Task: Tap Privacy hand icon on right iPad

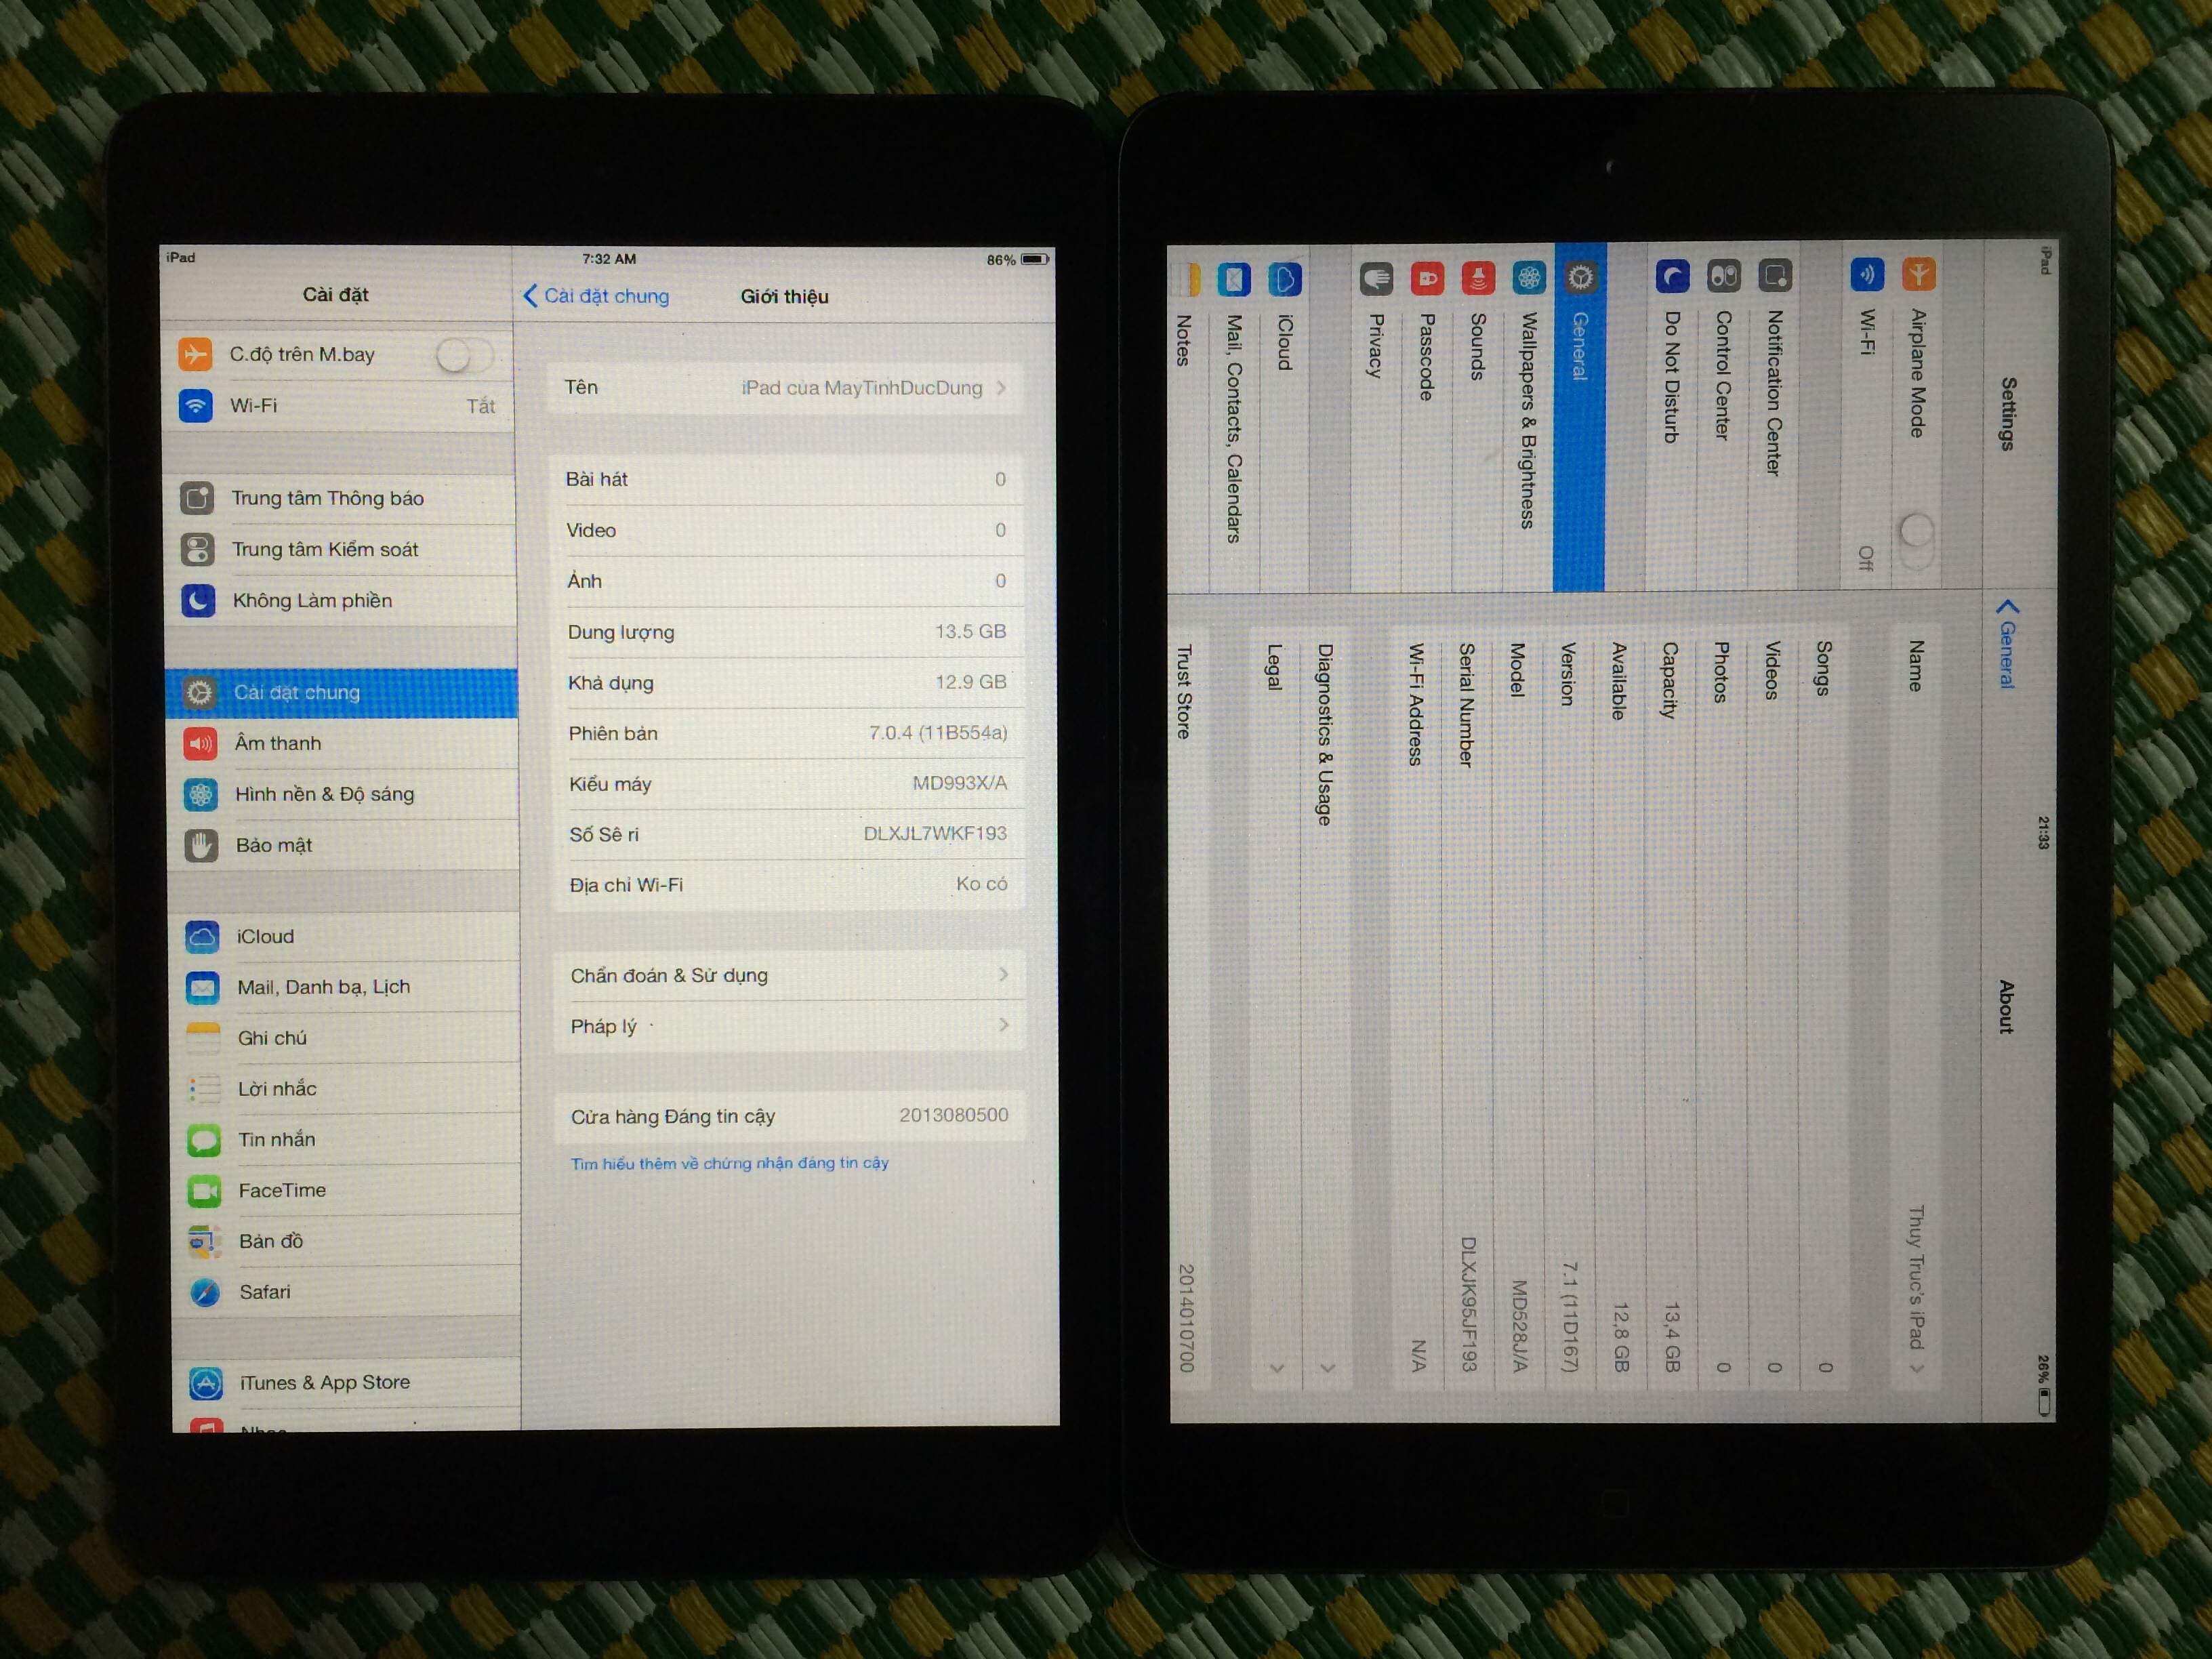Action: (1376, 278)
